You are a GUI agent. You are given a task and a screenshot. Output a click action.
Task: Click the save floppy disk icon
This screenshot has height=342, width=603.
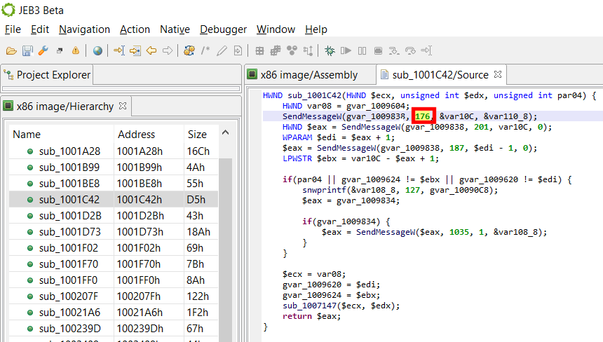coord(27,50)
